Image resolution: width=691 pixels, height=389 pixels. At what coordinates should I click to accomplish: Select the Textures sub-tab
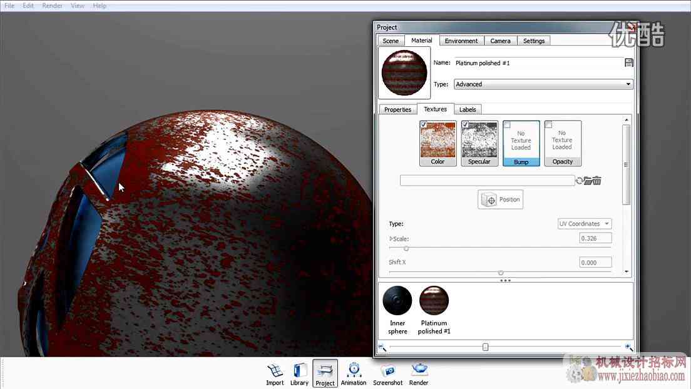click(x=435, y=109)
